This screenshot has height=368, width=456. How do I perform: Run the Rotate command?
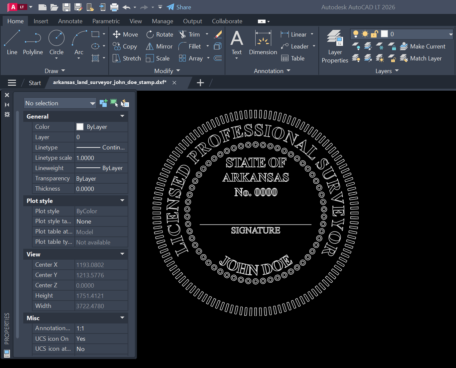(160, 34)
